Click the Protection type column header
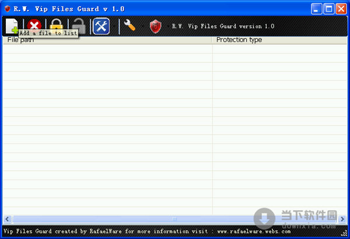The height and width of the screenshot is (239, 350). [279, 40]
